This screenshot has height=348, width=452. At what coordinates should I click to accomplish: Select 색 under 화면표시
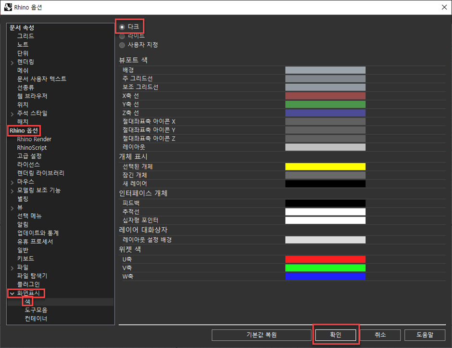tap(28, 302)
